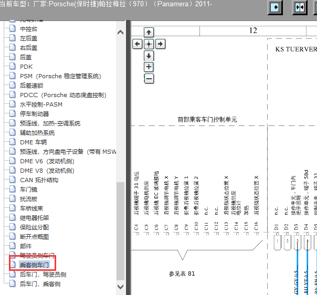Open PSM (Porsche 稳定管理系统) entry
The image size is (317, 295).
click(x=60, y=76)
